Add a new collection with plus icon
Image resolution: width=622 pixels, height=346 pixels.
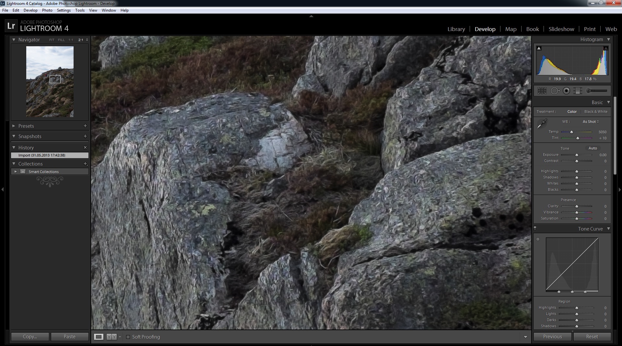coord(86,164)
